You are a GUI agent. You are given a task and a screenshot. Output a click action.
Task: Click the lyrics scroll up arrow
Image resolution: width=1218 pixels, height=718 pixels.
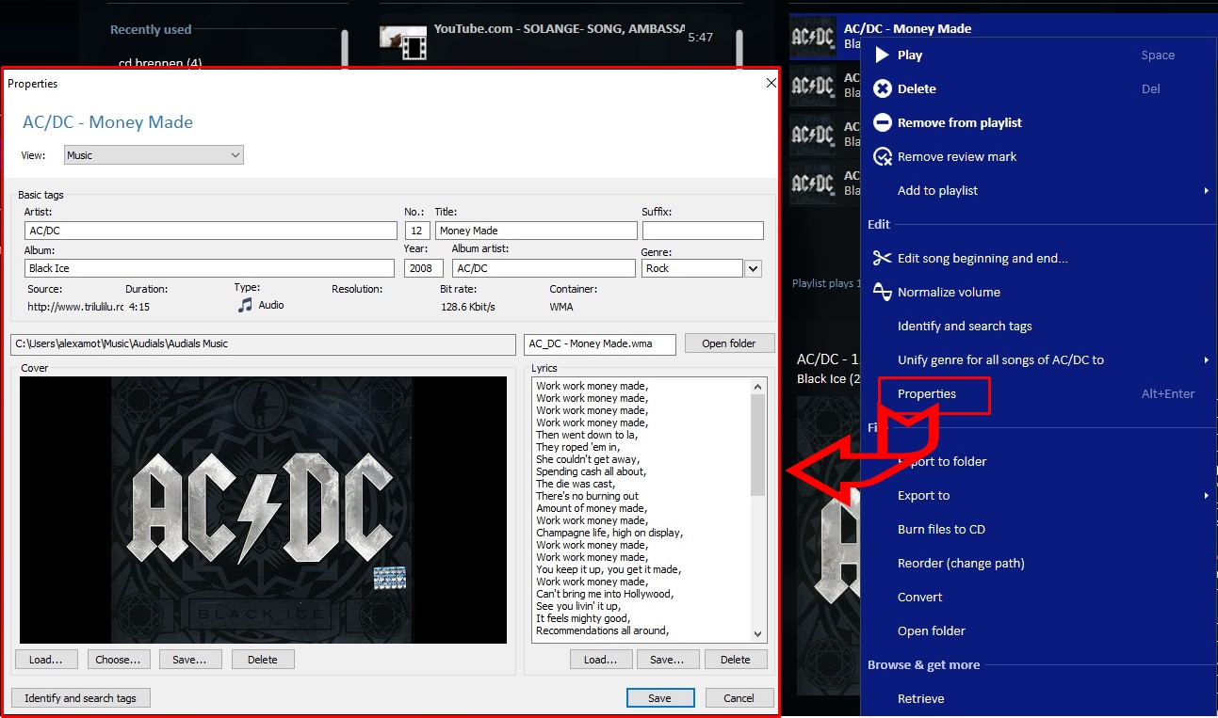tap(758, 386)
